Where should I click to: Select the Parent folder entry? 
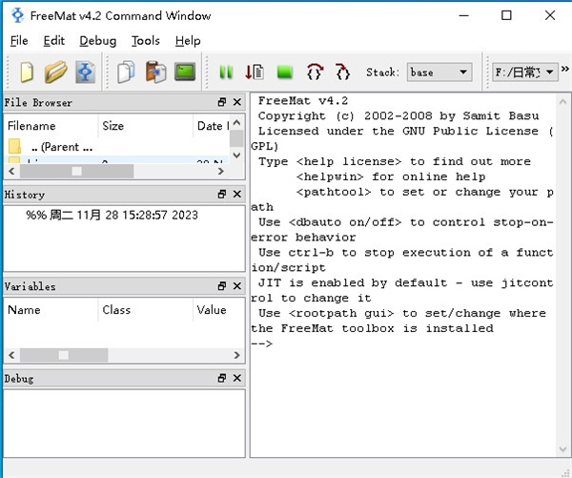[61, 147]
